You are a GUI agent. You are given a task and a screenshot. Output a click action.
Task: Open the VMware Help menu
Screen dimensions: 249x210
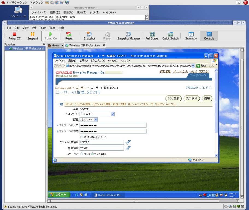[61, 28]
